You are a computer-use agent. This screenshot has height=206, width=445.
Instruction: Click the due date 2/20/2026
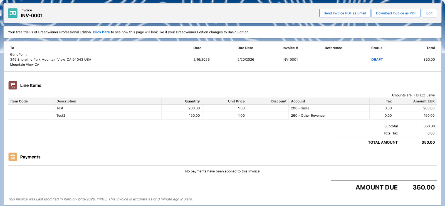[246, 60]
